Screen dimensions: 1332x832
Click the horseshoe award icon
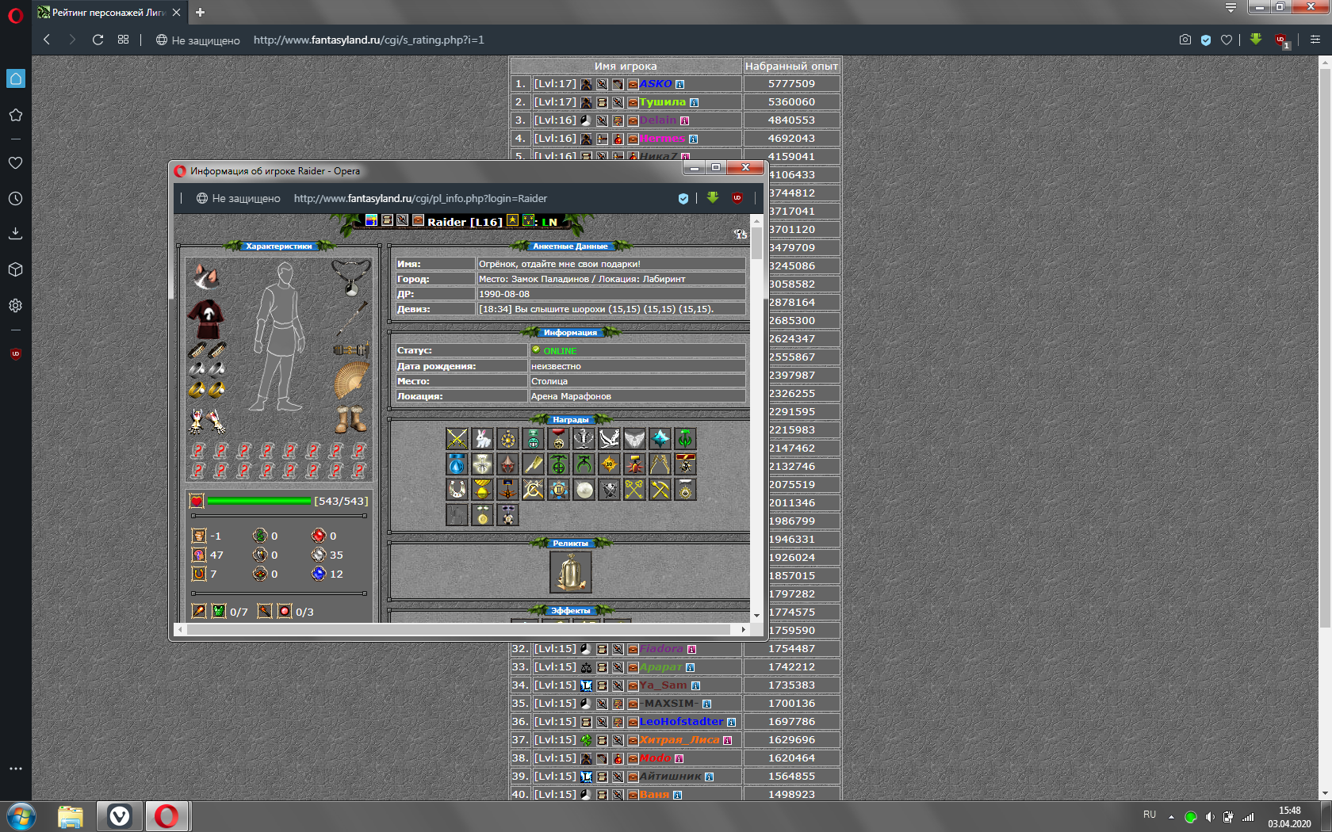[457, 490]
